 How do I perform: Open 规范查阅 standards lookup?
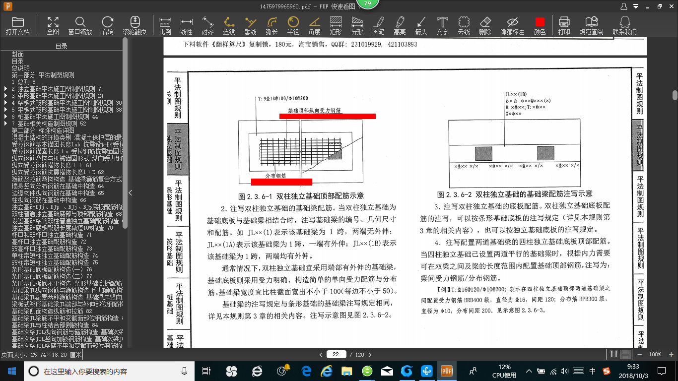(591, 25)
